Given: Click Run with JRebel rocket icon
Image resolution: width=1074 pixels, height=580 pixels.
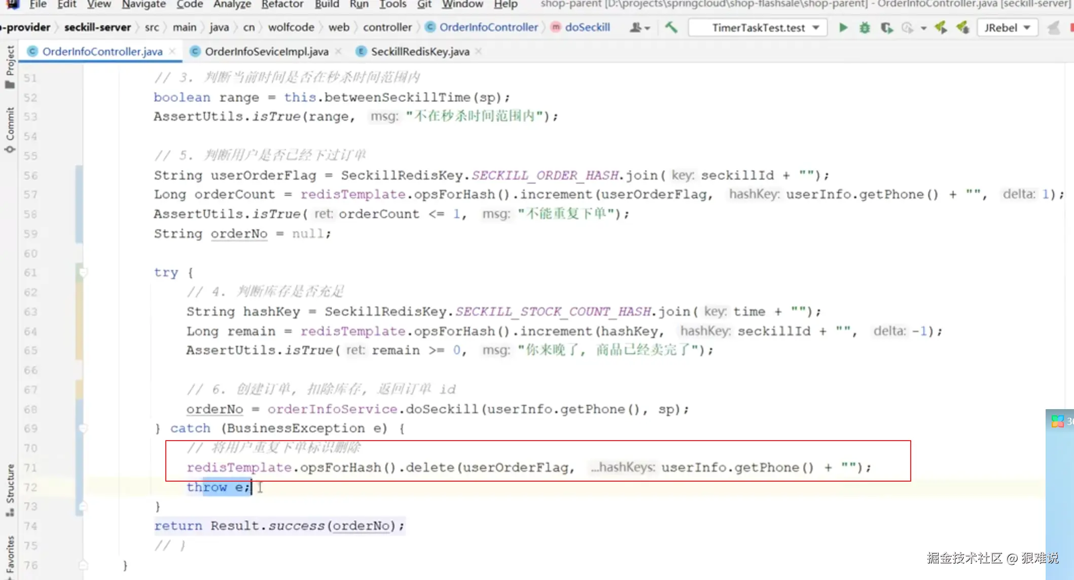Looking at the screenshot, I should (941, 27).
